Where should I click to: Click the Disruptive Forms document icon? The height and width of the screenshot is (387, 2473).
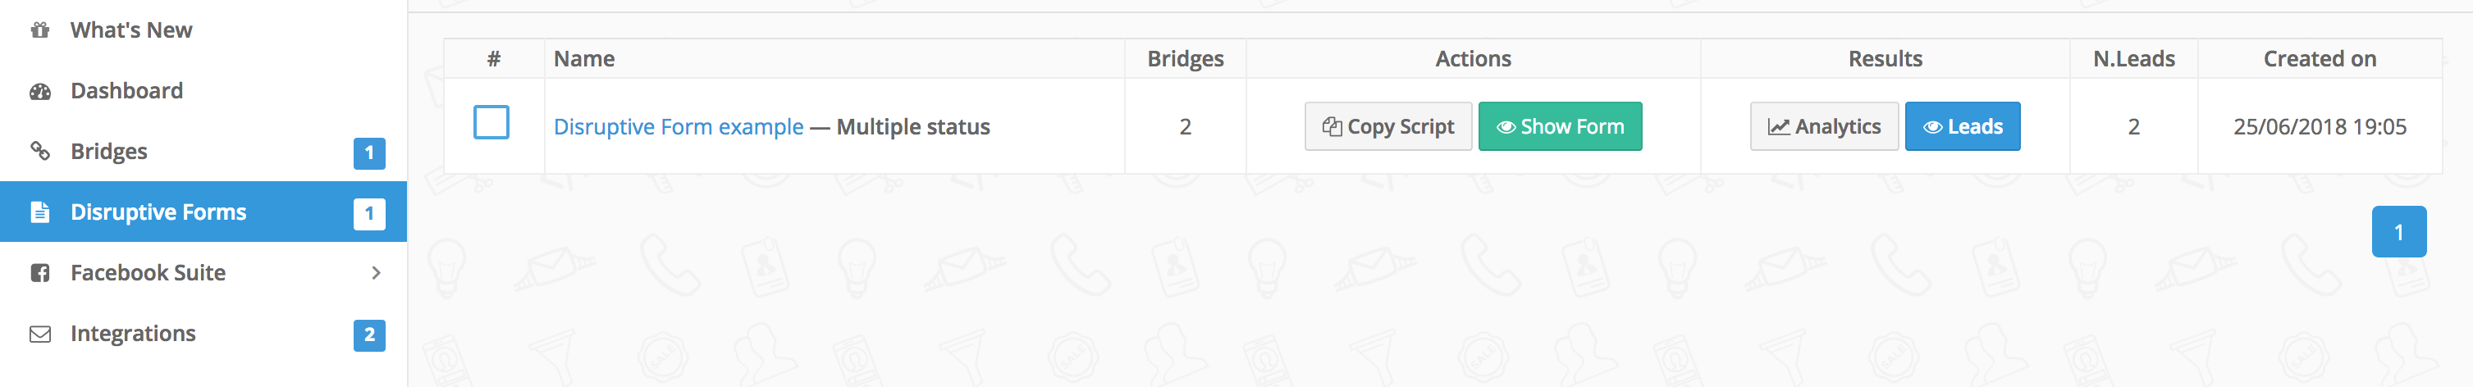point(39,212)
